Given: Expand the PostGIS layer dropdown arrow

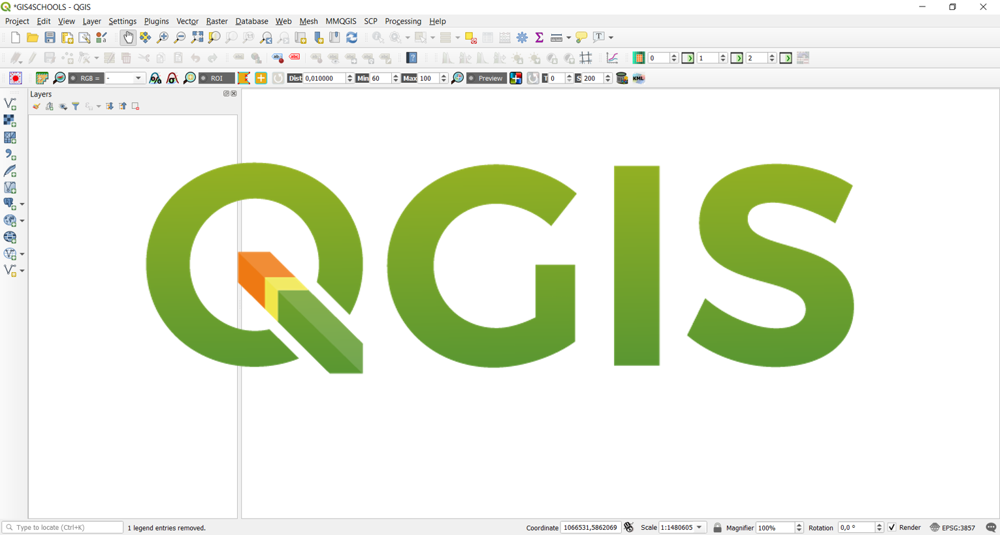Looking at the screenshot, I should click(x=22, y=204).
